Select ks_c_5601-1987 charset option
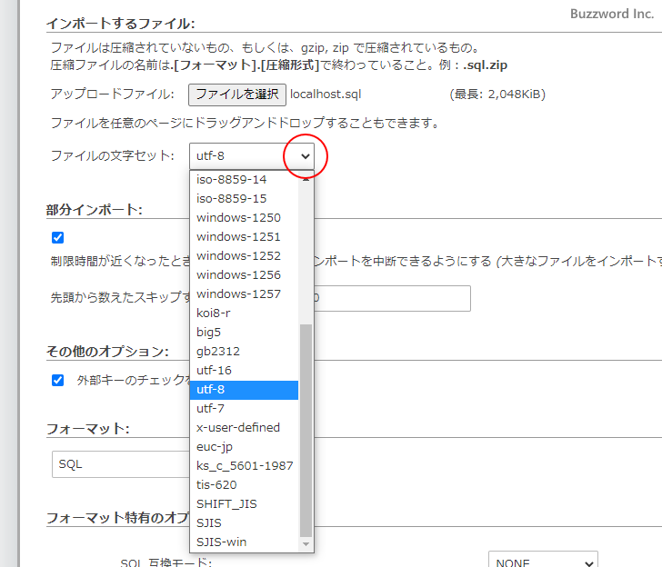The width and height of the screenshot is (662, 567). [x=244, y=466]
